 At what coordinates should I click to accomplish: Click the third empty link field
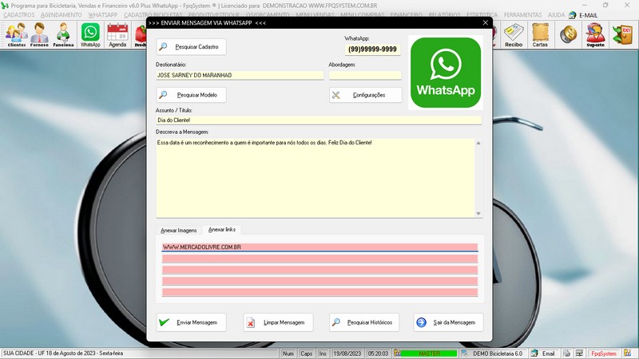click(320, 270)
